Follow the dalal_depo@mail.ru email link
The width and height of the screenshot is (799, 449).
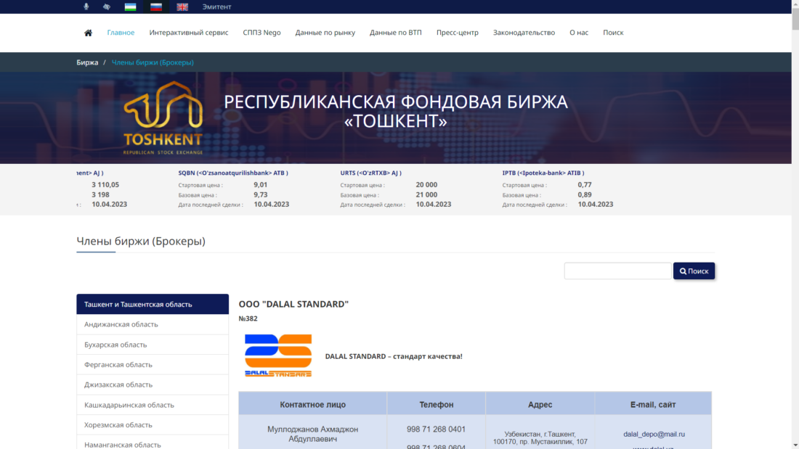(x=653, y=434)
